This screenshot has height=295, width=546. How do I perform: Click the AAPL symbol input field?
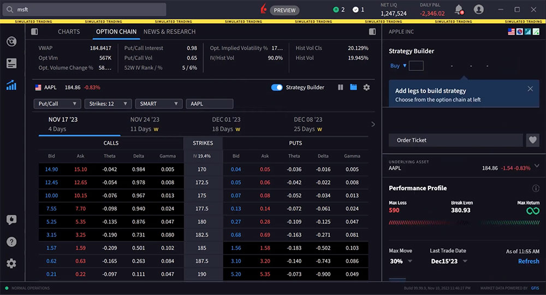point(210,104)
